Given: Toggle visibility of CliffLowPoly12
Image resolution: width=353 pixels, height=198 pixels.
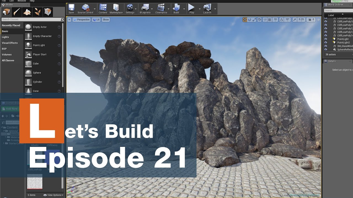Looking at the screenshot, I should 326,28.
